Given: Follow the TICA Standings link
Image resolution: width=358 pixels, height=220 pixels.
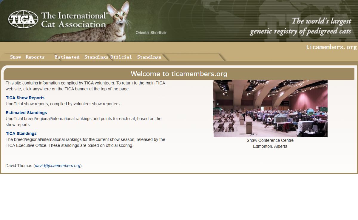Looking at the screenshot, I should click(21, 133).
